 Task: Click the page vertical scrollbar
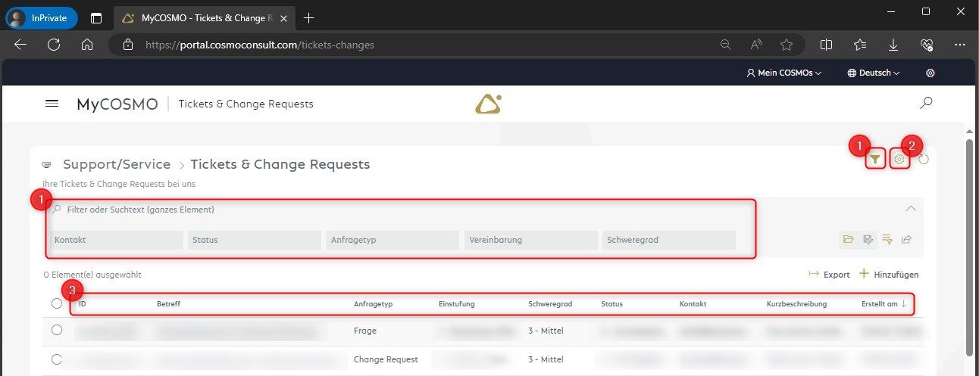969,247
